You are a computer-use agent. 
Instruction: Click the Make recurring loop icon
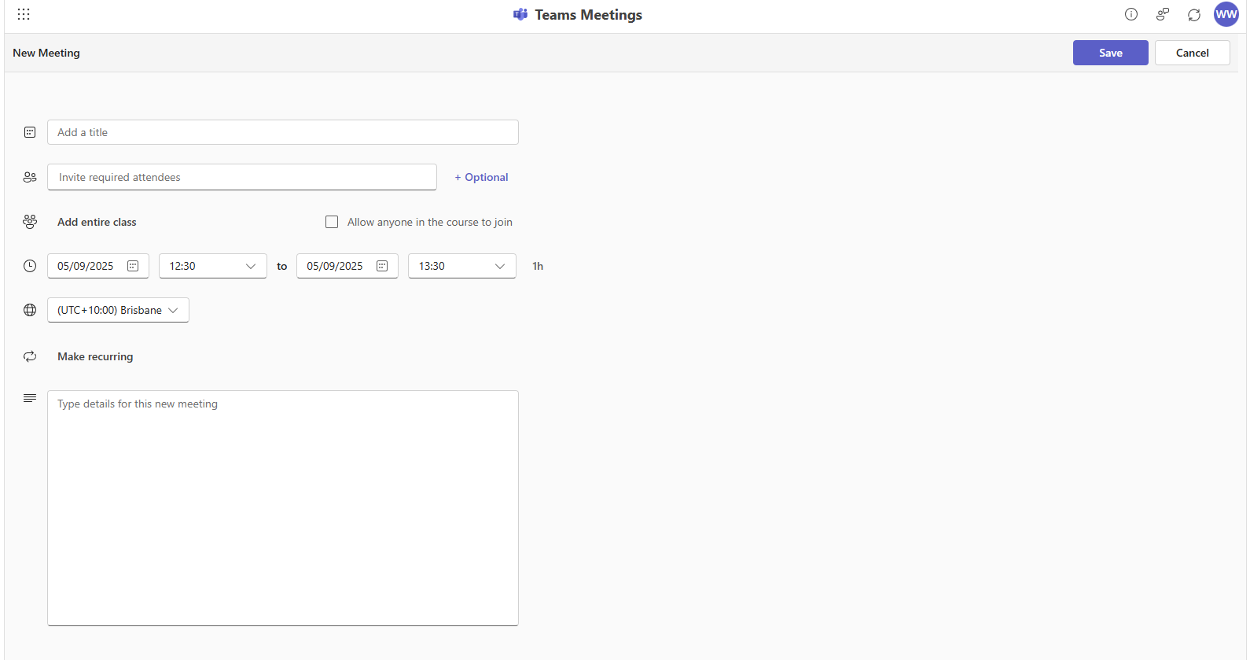30,356
